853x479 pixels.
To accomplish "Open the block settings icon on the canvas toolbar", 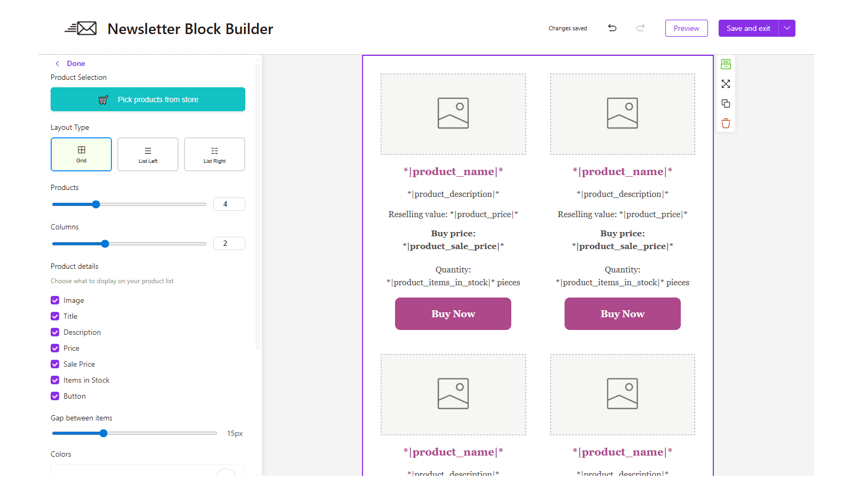I will [726, 64].
